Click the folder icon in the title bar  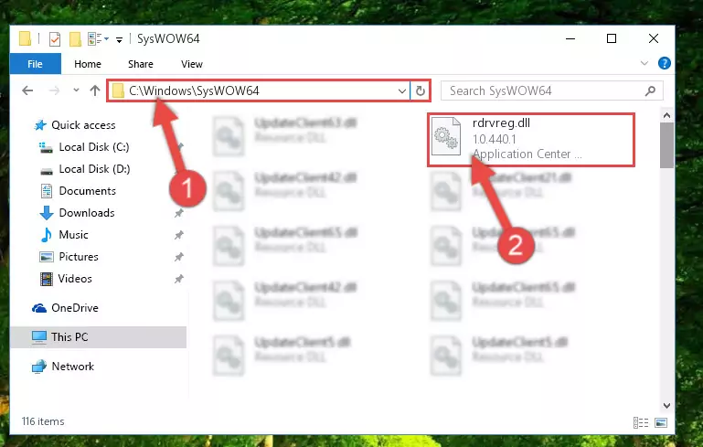pos(25,38)
